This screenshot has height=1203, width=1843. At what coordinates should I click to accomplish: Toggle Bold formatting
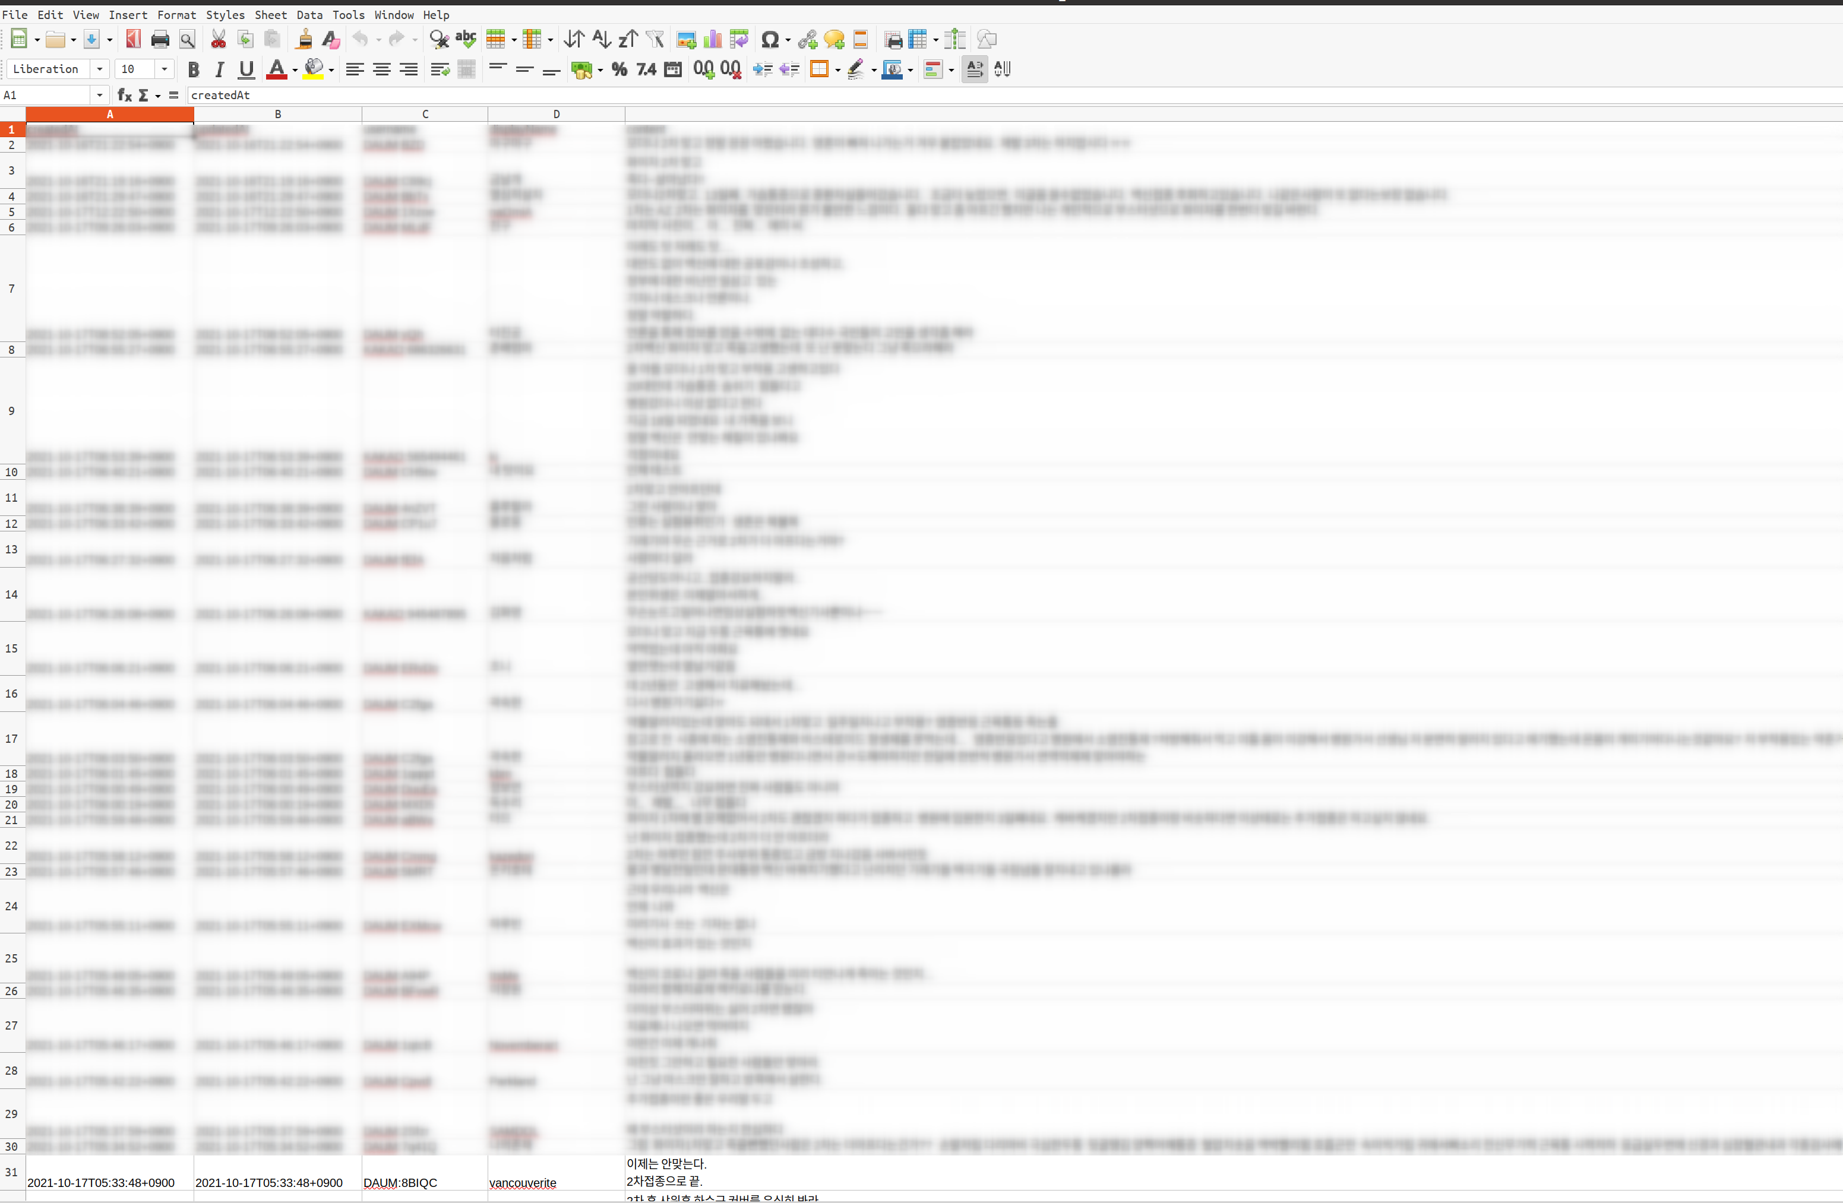[194, 69]
